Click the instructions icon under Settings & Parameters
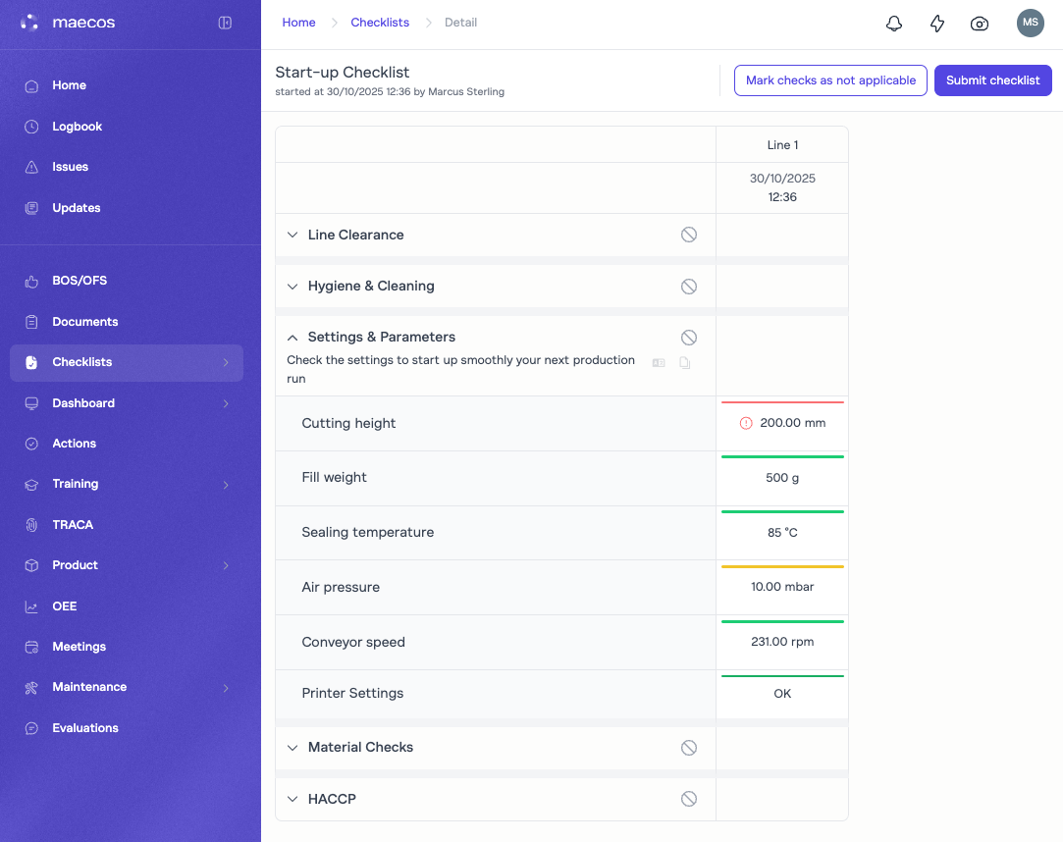This screenshot has height=842, width=1063. click(659, 363)
